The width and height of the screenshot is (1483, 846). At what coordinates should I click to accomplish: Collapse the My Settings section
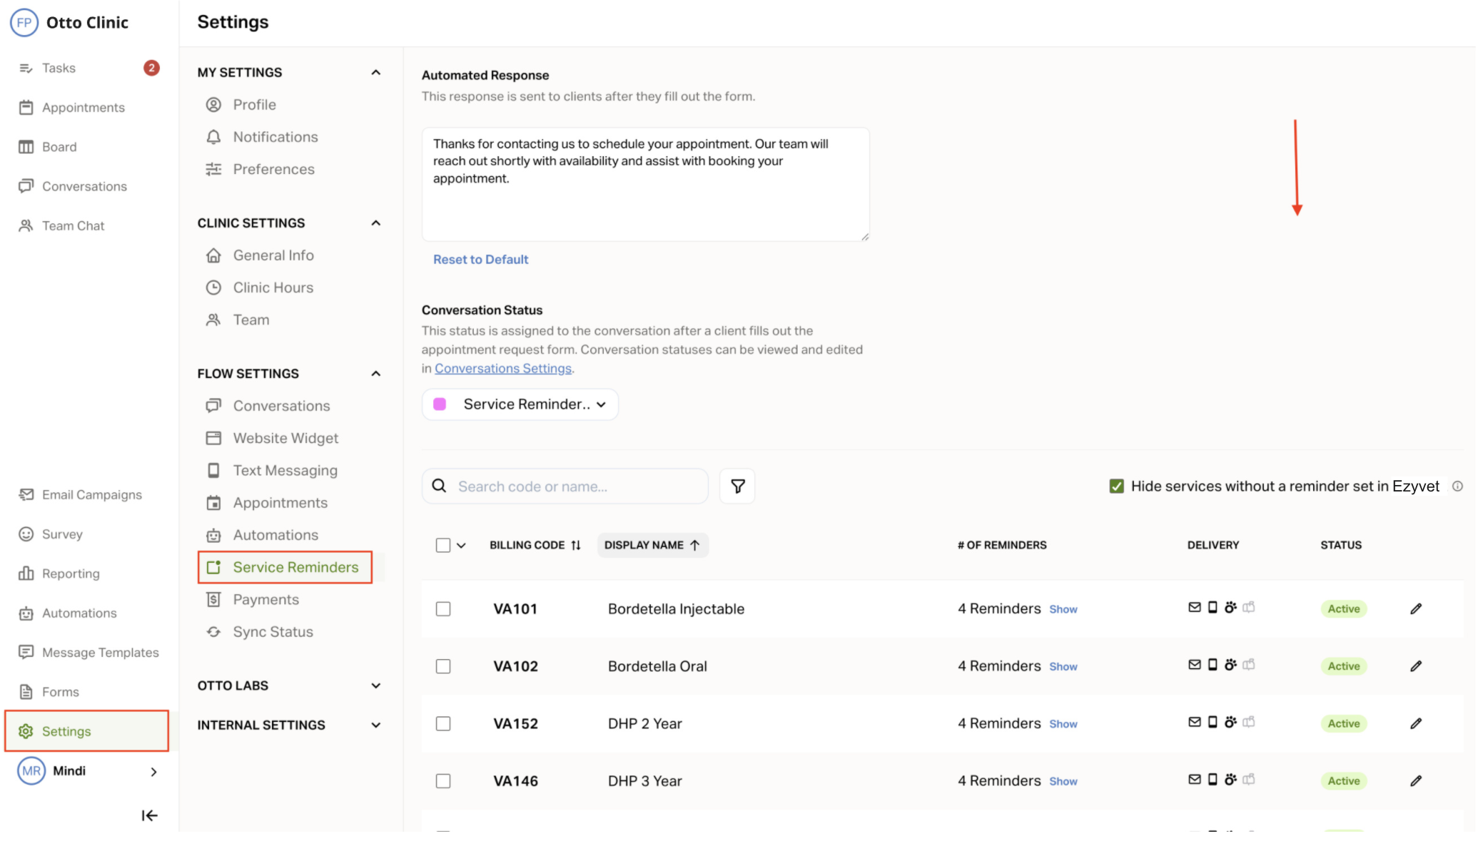(x=376, y=73)
